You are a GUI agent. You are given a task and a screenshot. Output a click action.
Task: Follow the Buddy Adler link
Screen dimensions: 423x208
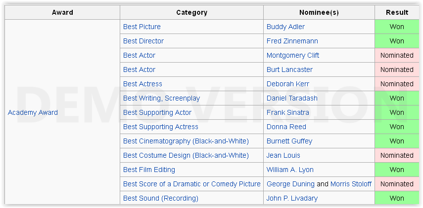coord(285,27)
